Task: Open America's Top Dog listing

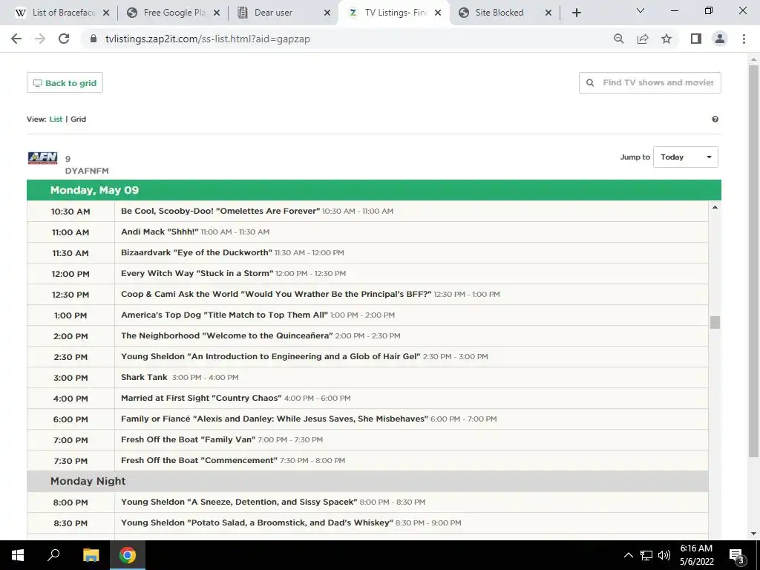Action: [x=224, y=315]
